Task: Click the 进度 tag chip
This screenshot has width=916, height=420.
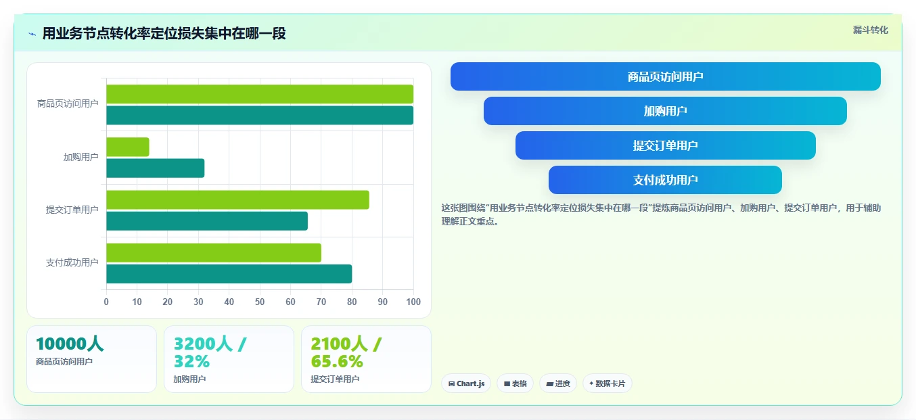Action: (558, 383)
